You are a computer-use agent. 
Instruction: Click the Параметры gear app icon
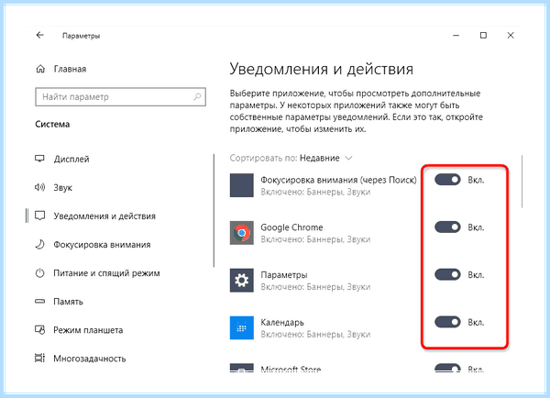click(x=242, y=281)
